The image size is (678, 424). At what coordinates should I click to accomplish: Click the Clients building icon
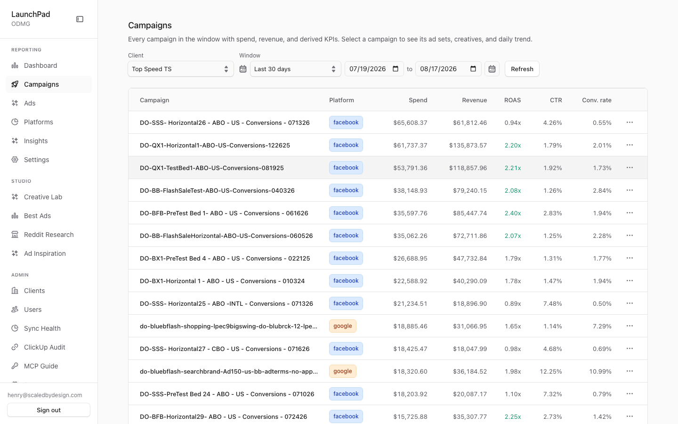(15, 291)
